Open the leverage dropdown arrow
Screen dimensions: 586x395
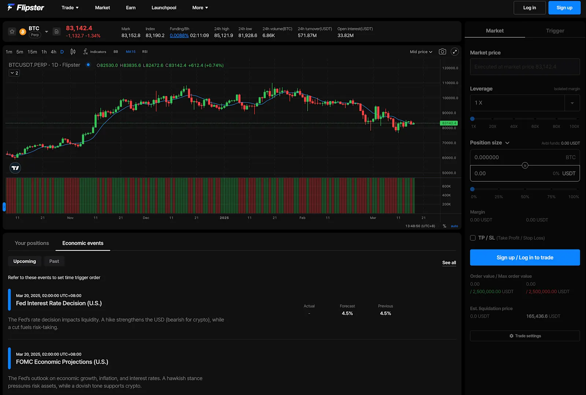(x=572, y=103)
